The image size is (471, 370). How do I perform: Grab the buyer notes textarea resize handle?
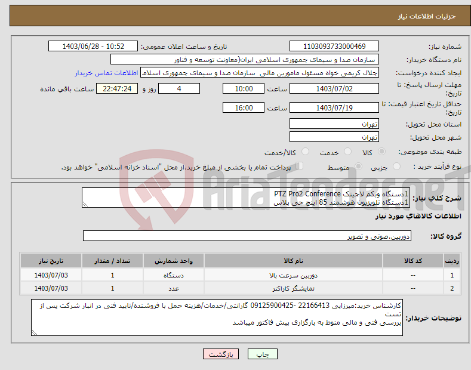point(35,332)
